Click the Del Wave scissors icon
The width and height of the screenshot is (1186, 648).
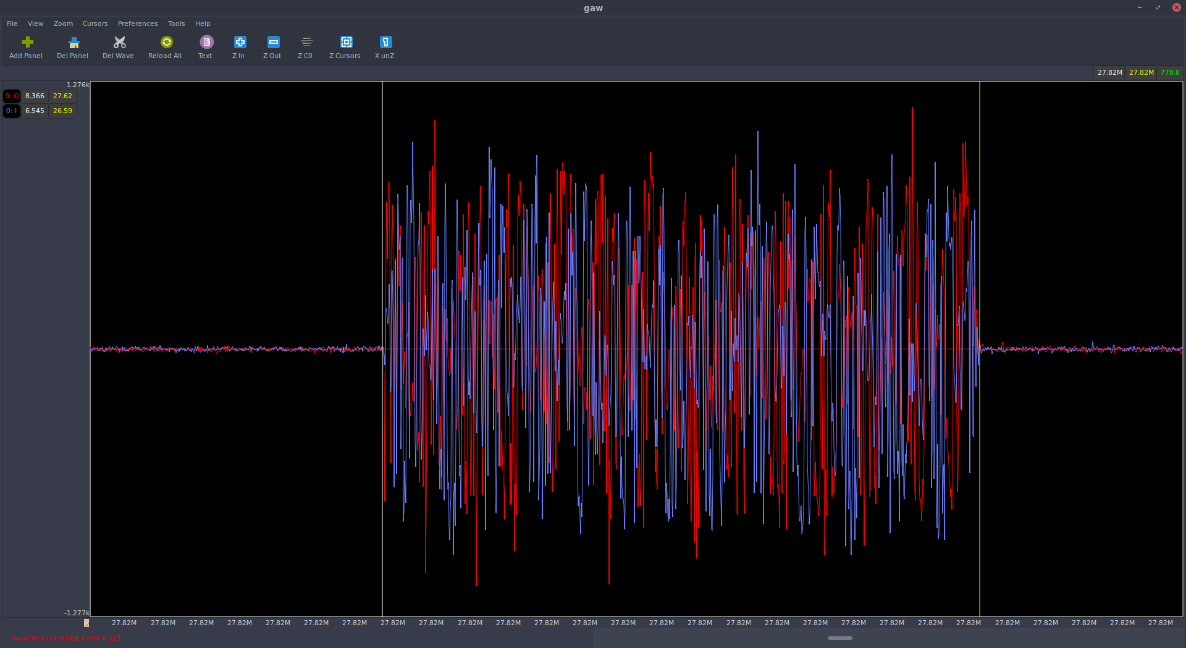click(x=119, y=42)
